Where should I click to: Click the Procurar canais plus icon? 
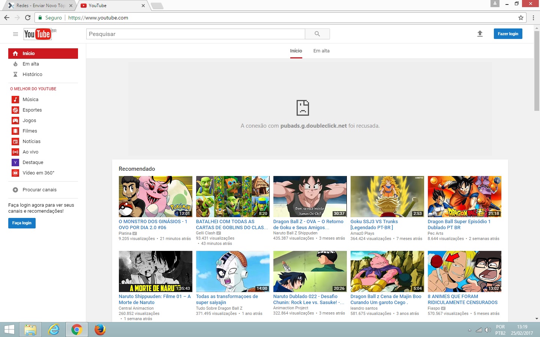[x=15, y=190]
